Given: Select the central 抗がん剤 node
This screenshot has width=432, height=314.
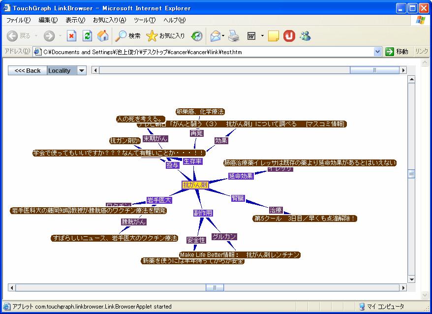Looking at the screenshot, I should (x=195, y=185).
